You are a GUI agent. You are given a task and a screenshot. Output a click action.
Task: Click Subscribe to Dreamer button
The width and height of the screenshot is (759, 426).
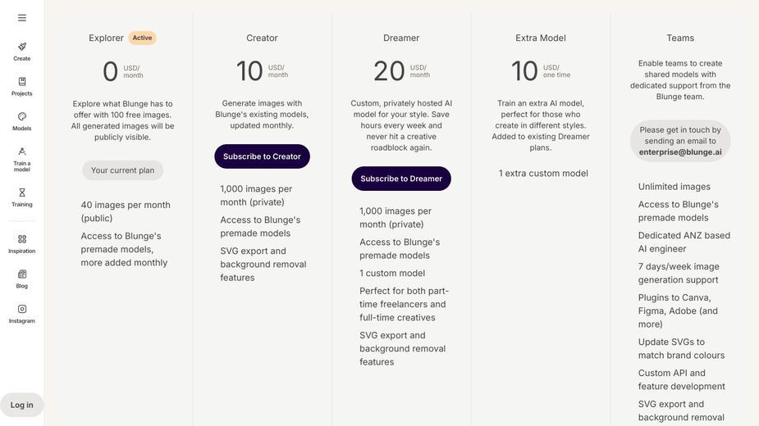401,179
